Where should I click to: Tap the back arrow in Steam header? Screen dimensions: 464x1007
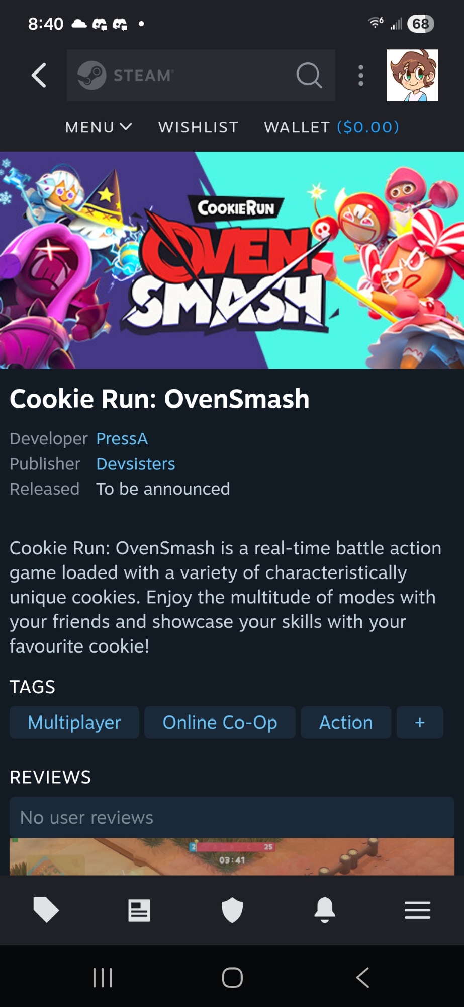[x=39, y=76]
